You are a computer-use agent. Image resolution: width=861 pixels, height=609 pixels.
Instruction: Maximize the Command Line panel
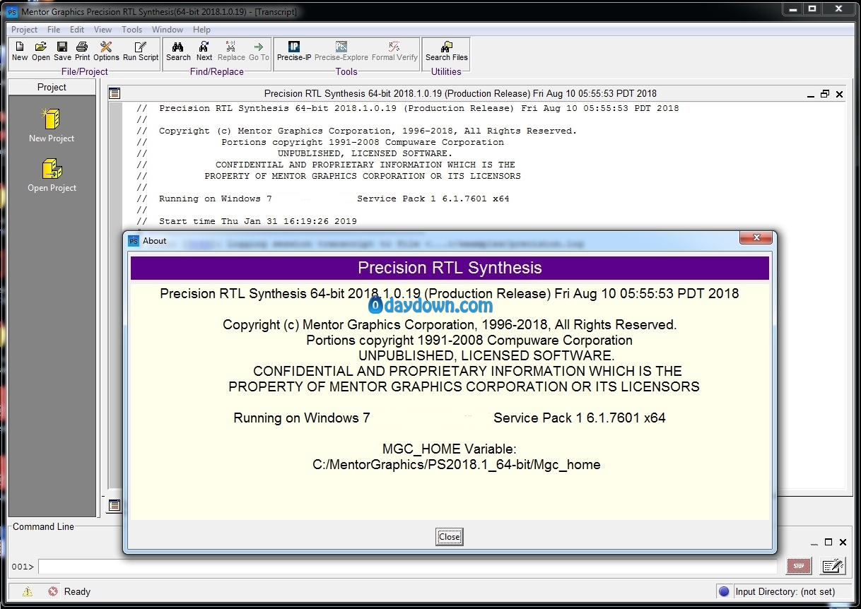coord(829,543)
